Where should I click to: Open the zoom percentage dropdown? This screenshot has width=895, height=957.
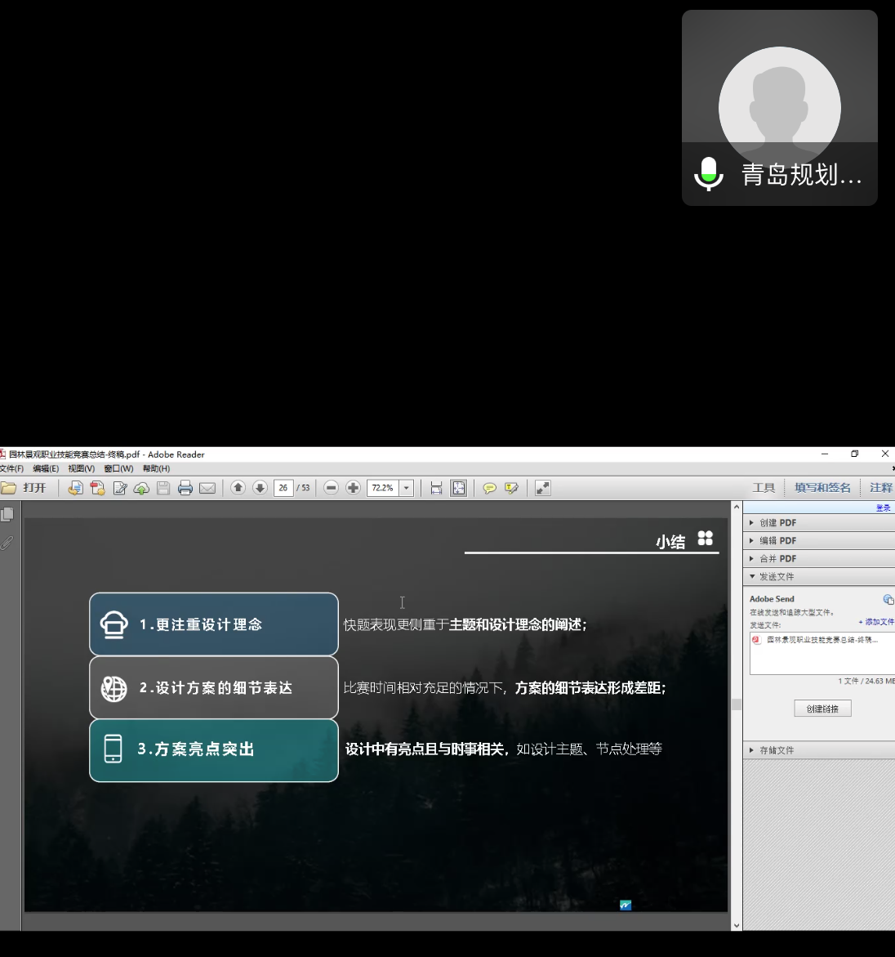coord(406,488)
